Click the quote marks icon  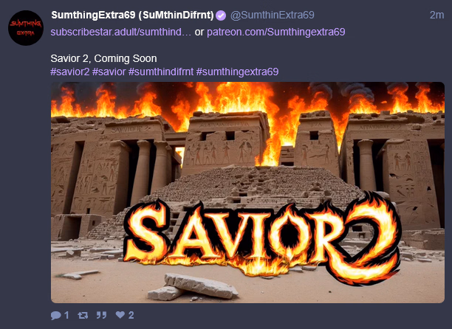pyautogui.click(x=101, y=315)
